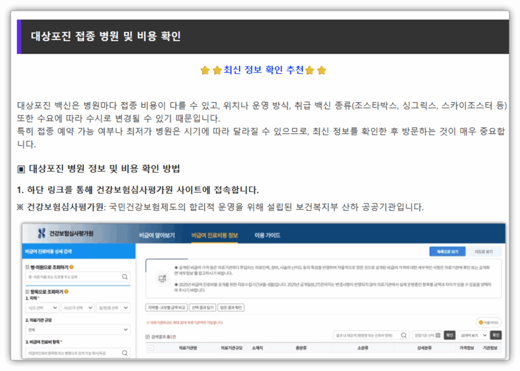Click the 기관정보 column header
The image size is (520, 371).
click(490, 348)
